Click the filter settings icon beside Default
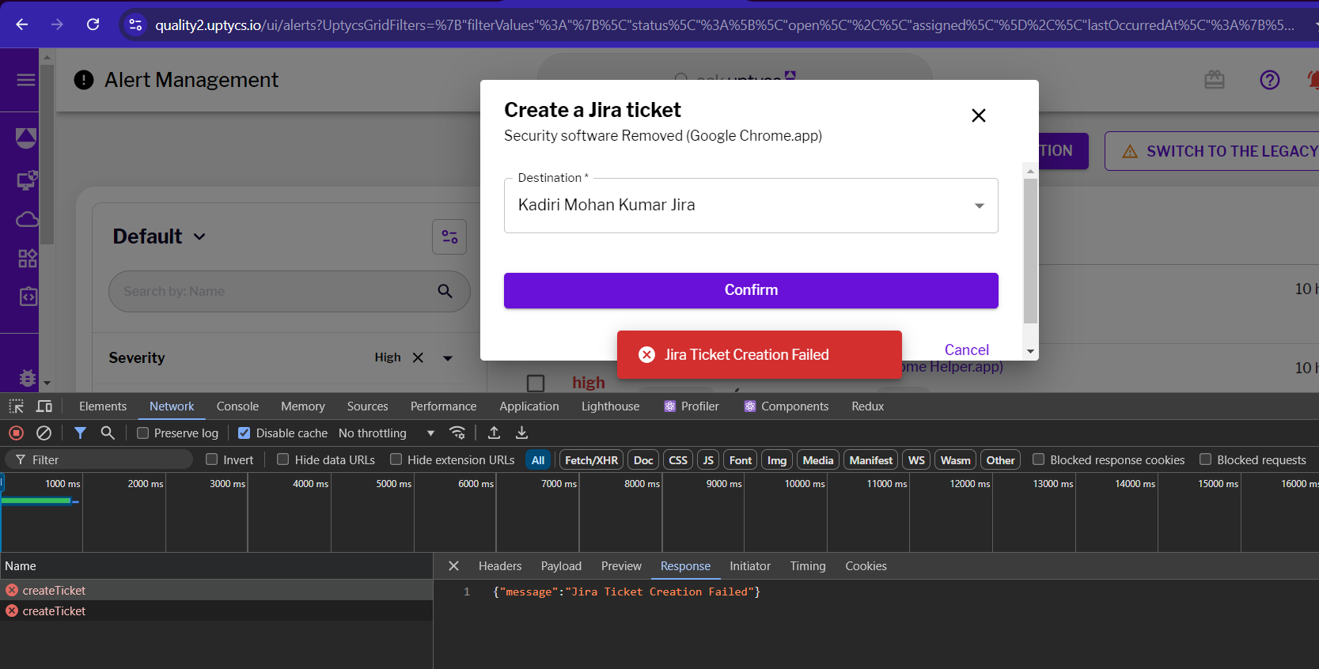 pyautogui.click(x=449, y=237)
